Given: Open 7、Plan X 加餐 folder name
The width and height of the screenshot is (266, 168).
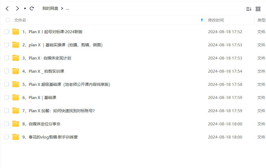Looking at the screenshot, I should tap(58, 111).
